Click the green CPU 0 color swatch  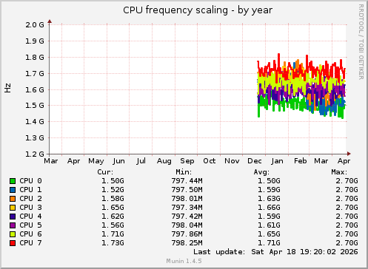[x=13, y=181]
